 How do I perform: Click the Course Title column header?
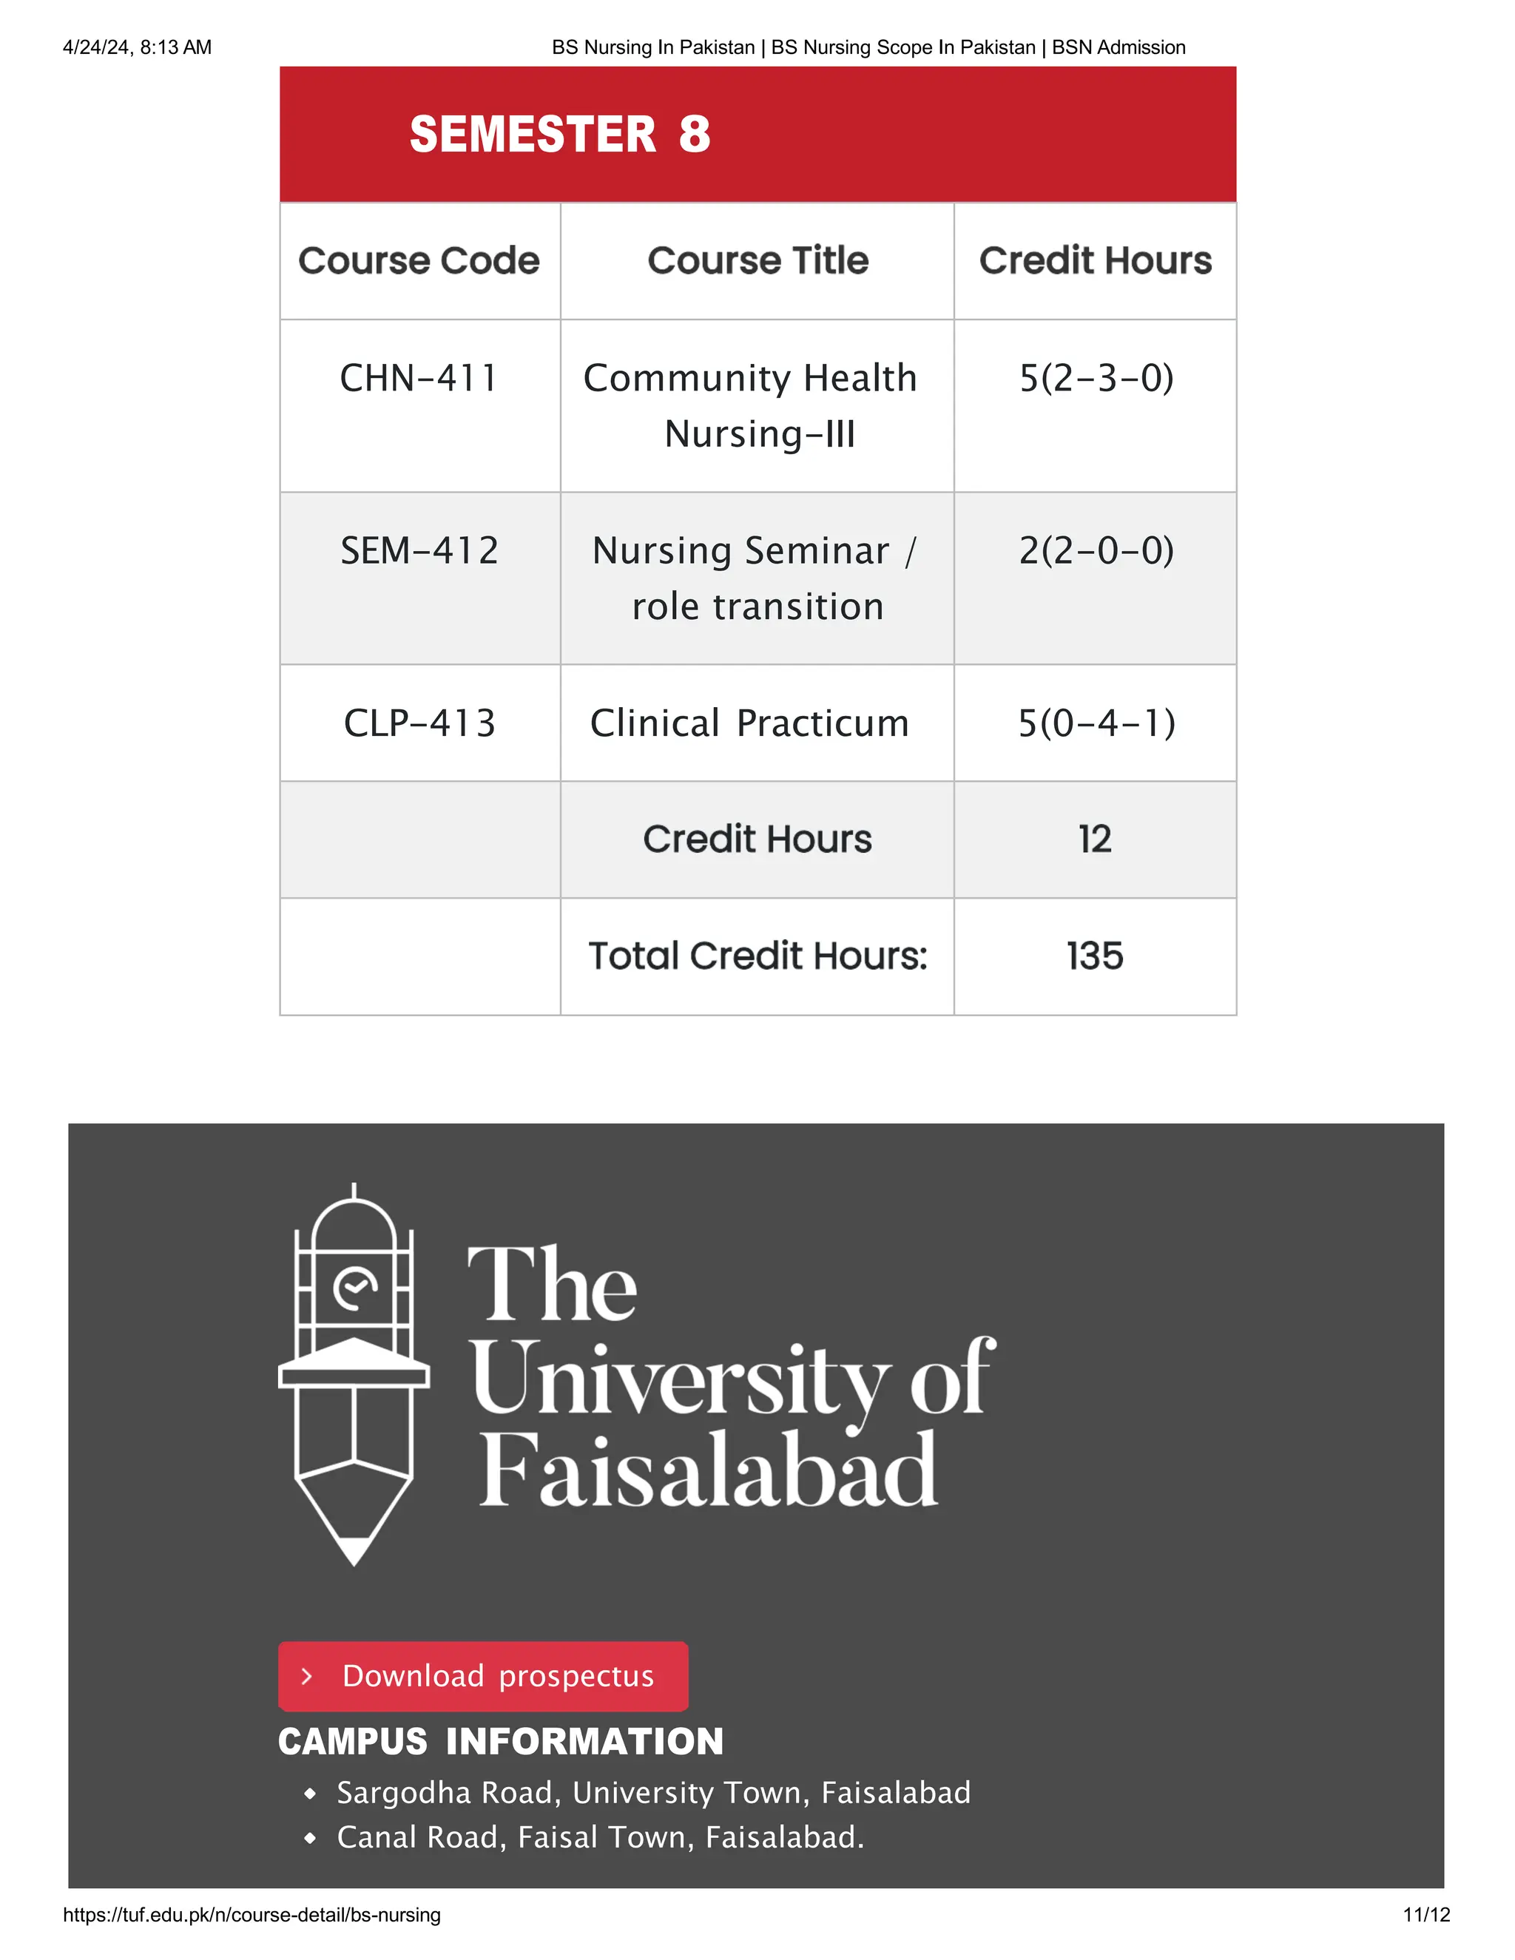tap(757, 260)
